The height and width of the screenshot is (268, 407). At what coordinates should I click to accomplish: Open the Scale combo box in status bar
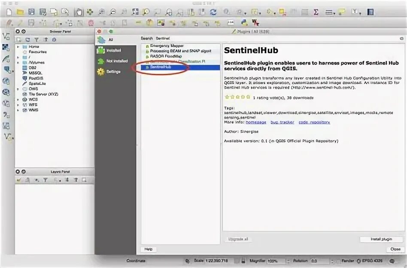(x=222, y=261)
